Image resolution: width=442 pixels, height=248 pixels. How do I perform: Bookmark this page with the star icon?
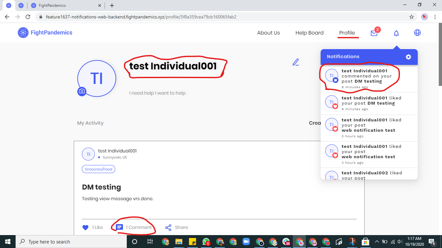(412, 17)
